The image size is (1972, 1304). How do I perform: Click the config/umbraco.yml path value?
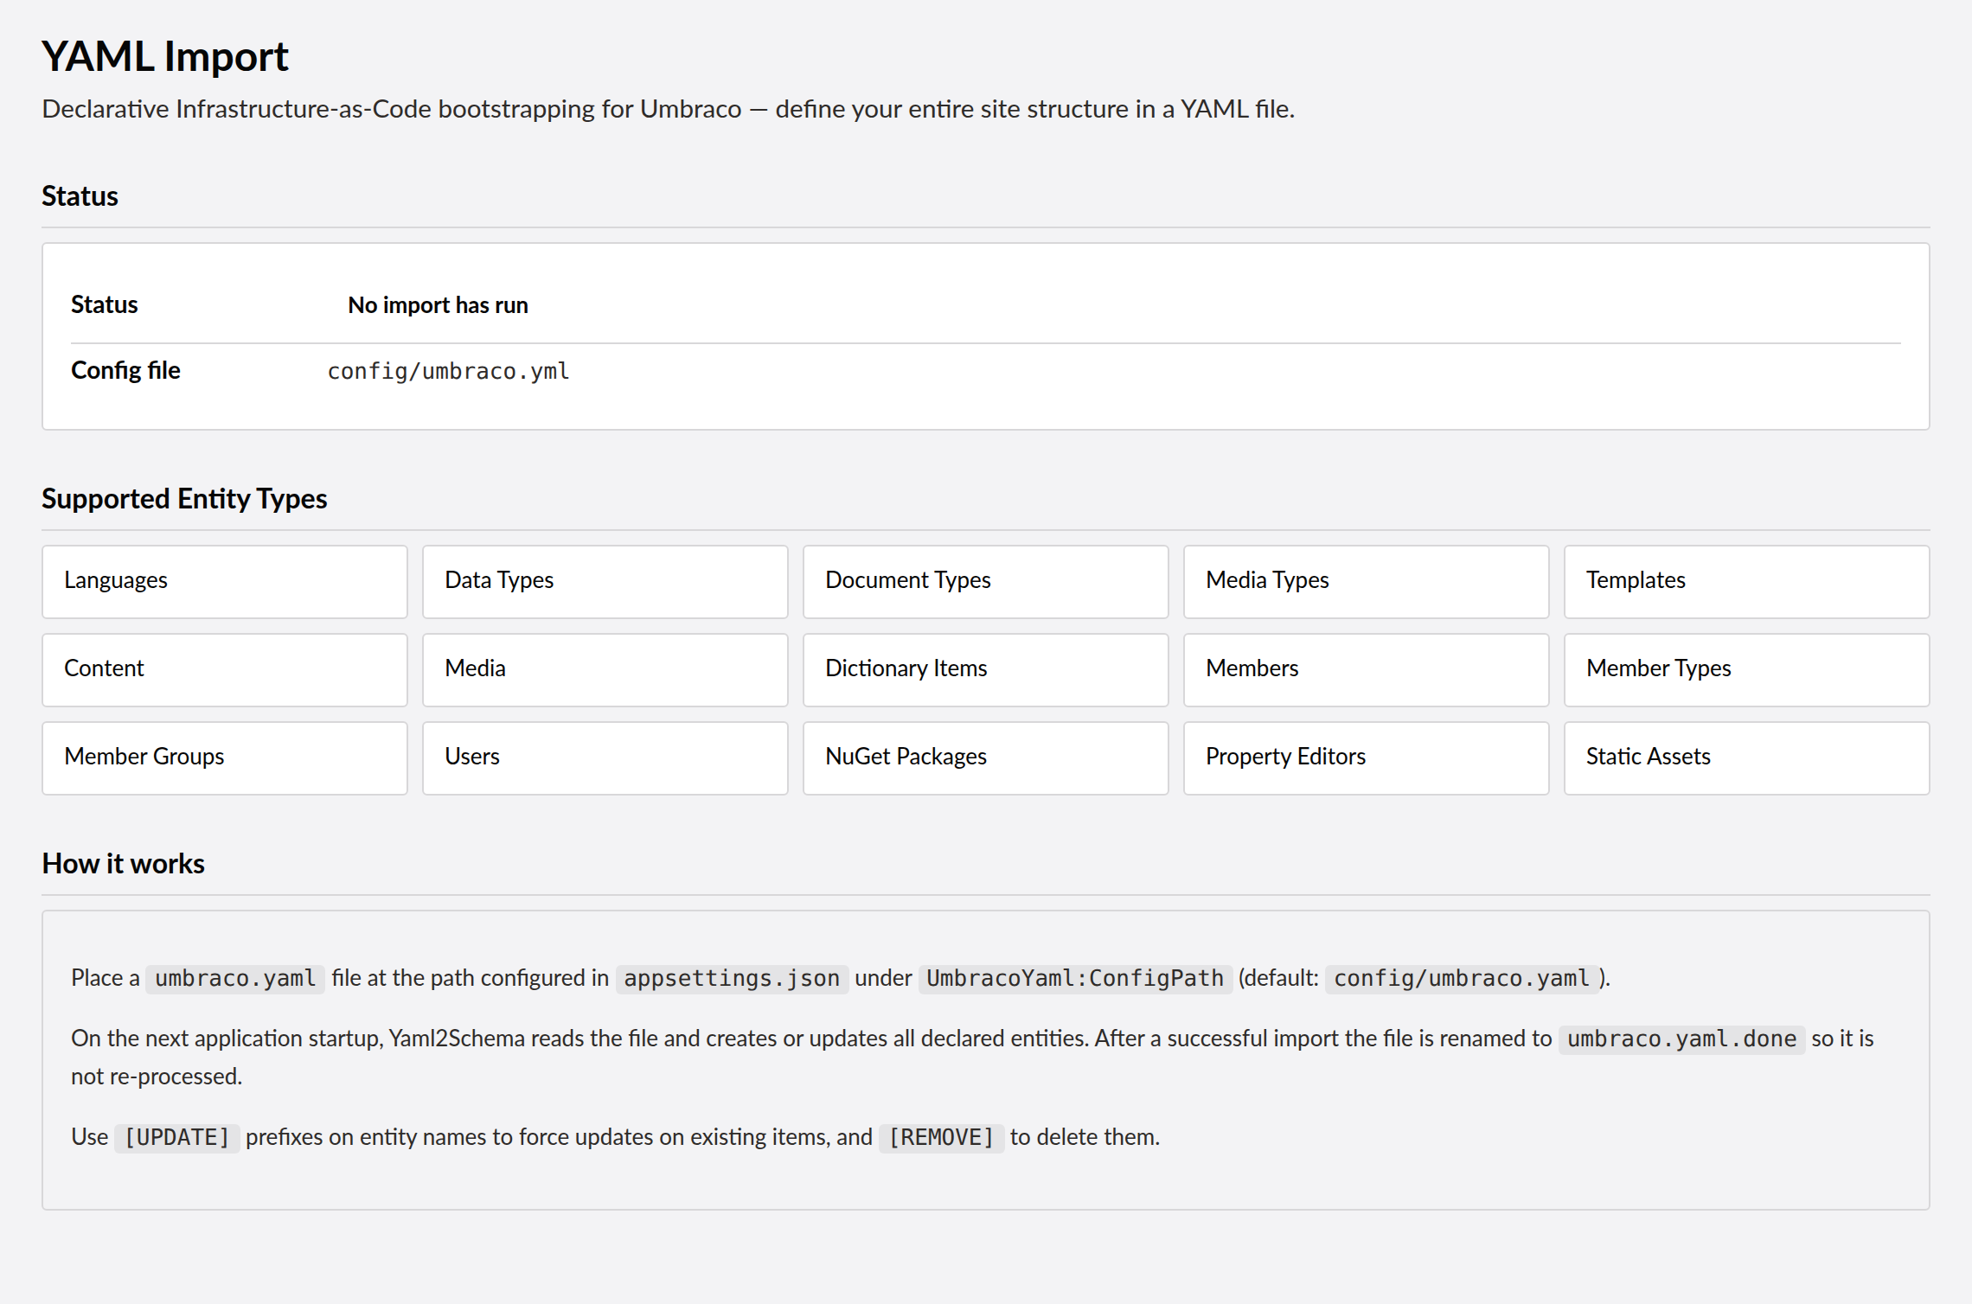point(448,371)
